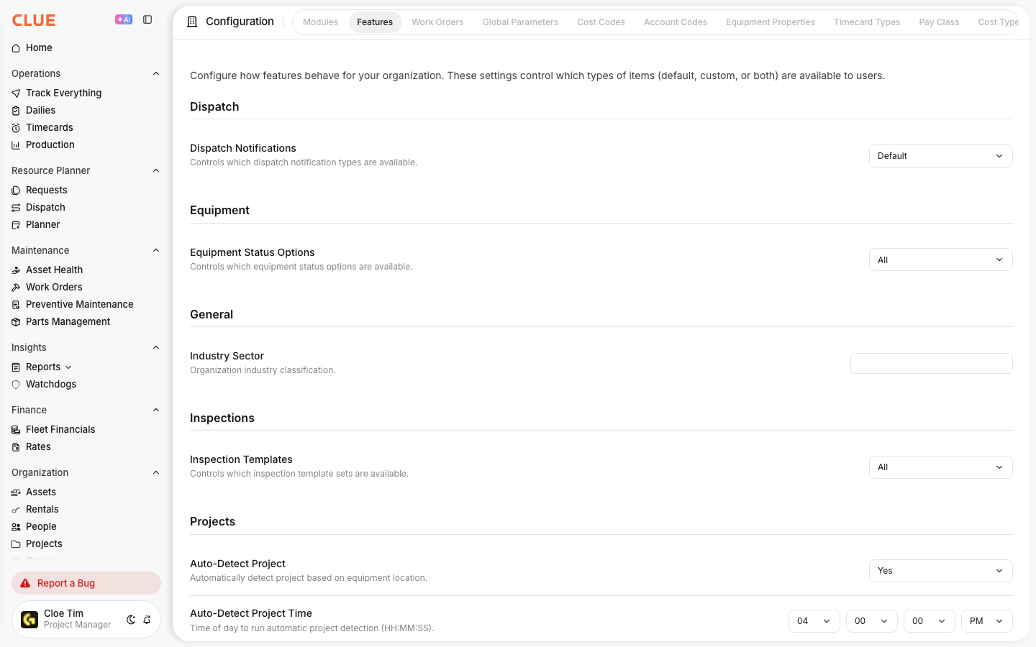The image size is (1036, 647).
Task: Click the Assets vehicle icon
Action: coord(16,492)
